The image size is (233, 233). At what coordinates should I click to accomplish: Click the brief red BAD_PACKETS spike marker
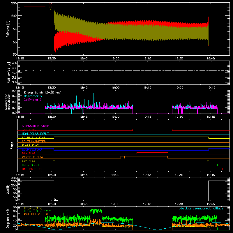click(222, 169)
